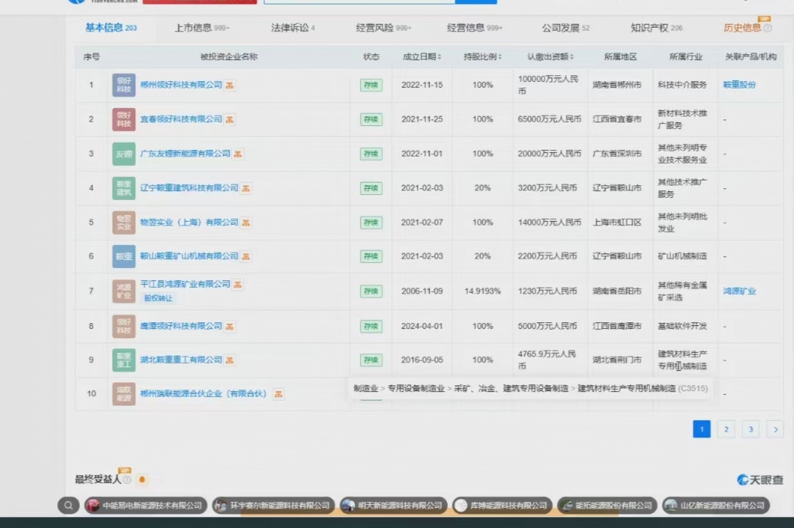794x528 pixels.
Task: Open equity chart icon beside 物翌实业（上海）有限公司
Action: (x=246, y=223)
